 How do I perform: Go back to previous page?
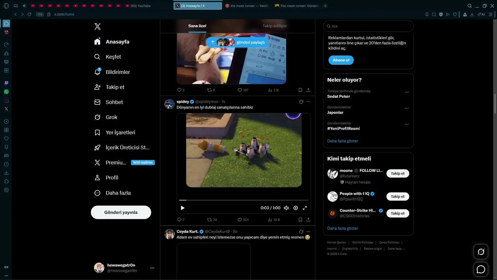pos(16,14)
